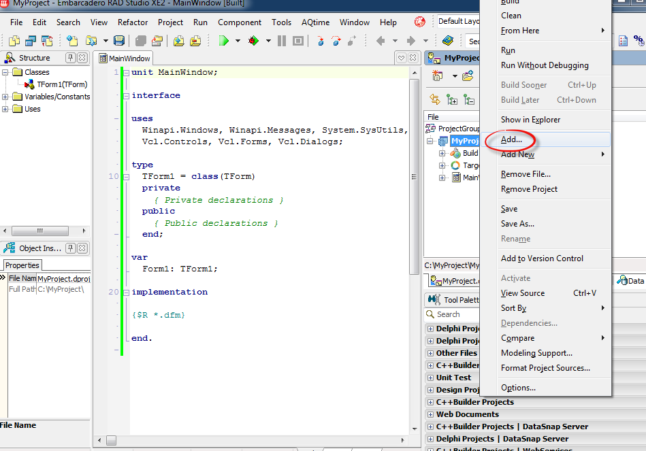Click the red bug Run Without Debugging icon
Image resolution: width=646 pixels, height=451 pixels.
tap(253, 41)
